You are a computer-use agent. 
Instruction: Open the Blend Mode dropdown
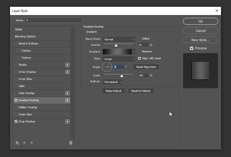tap(119, 39)
